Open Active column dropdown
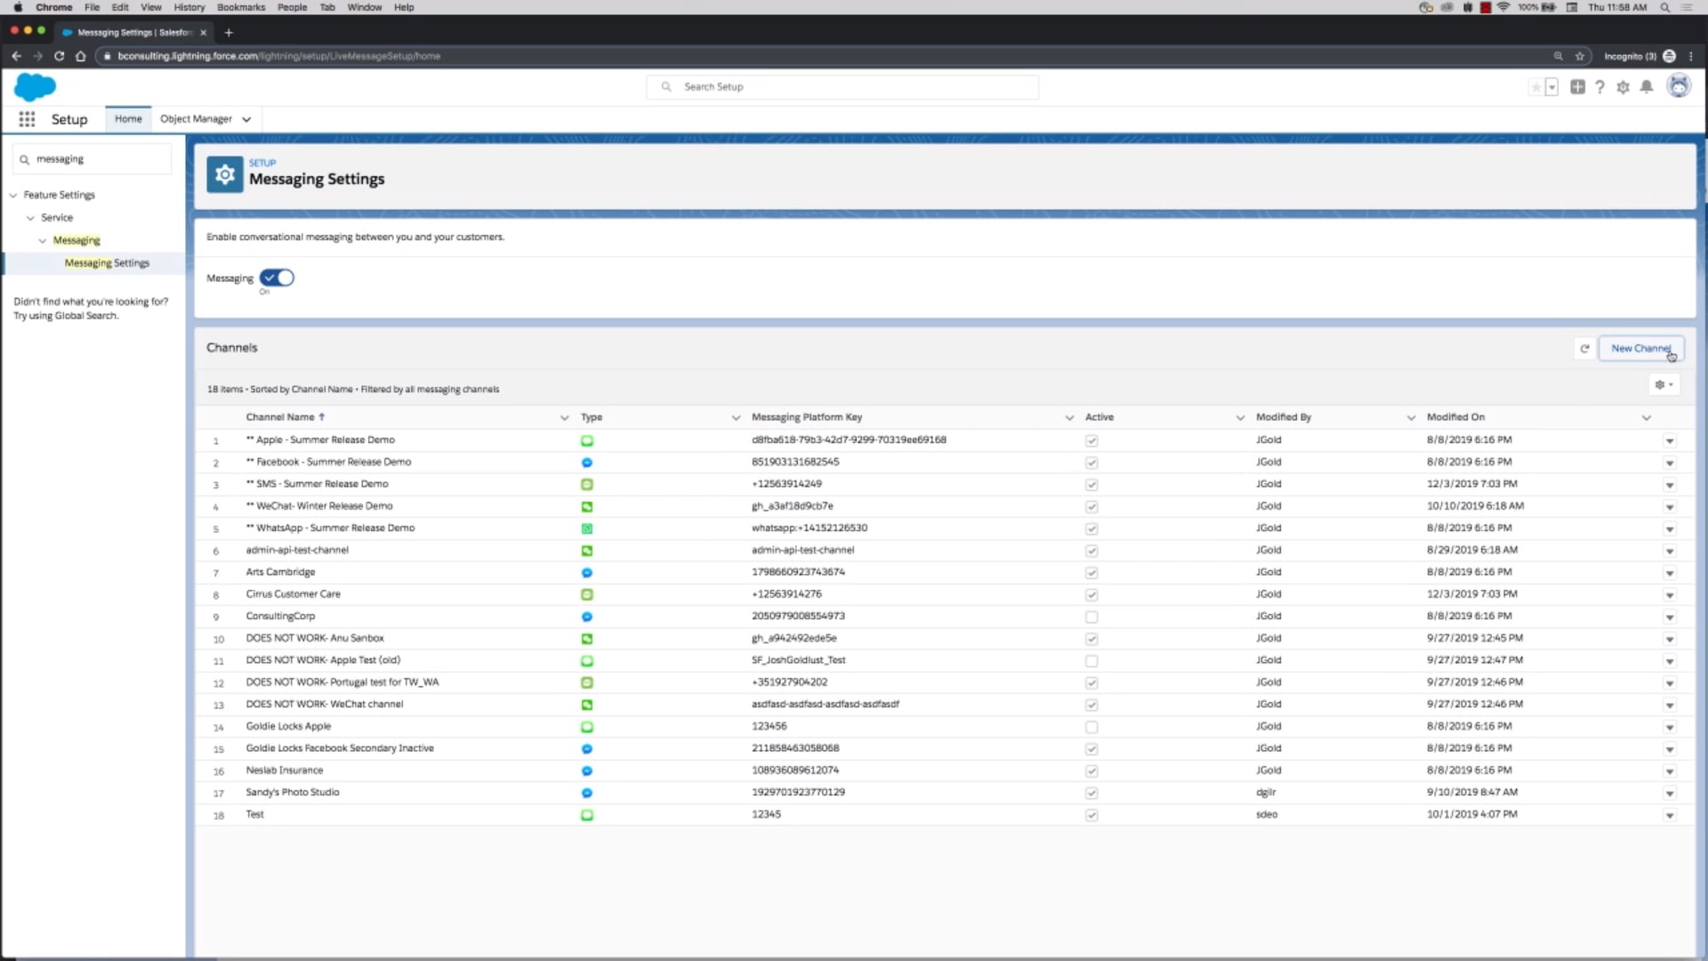Viewport: 1708px width, 961px height. coord(1240,417)
